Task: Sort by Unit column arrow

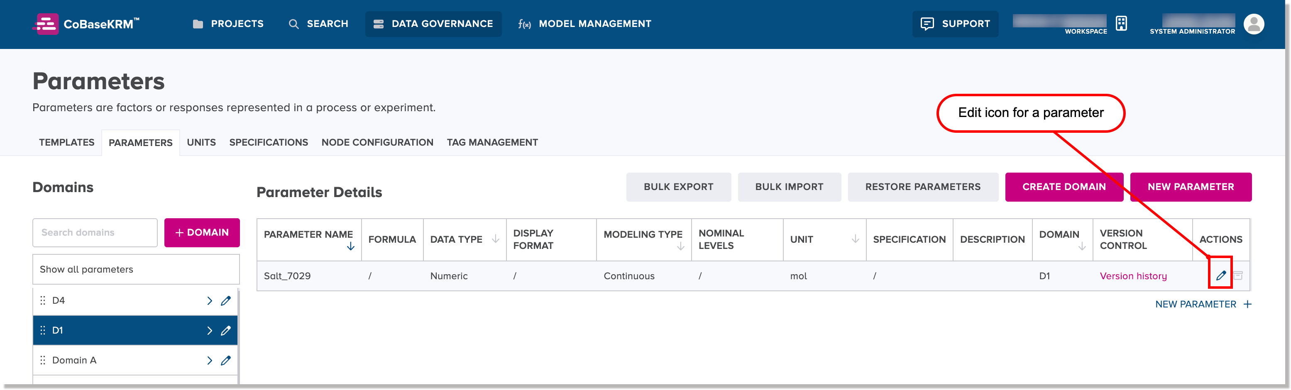Action: coord(855,239)
